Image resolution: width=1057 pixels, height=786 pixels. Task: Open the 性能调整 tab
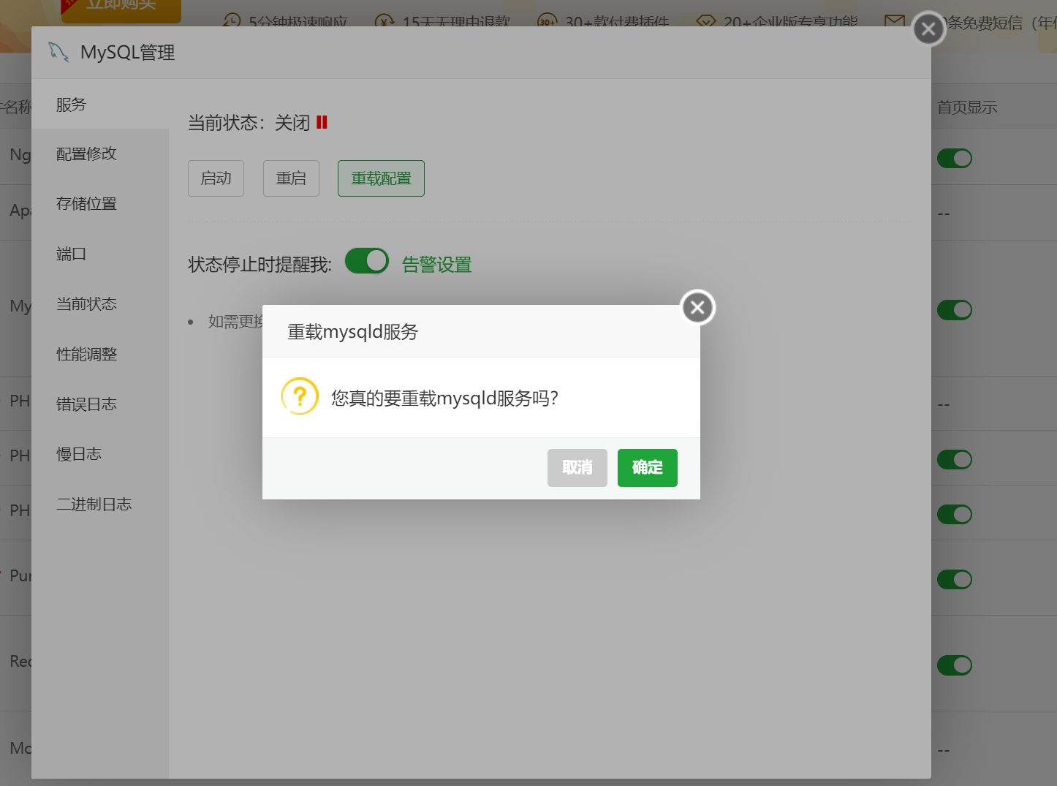100,354
